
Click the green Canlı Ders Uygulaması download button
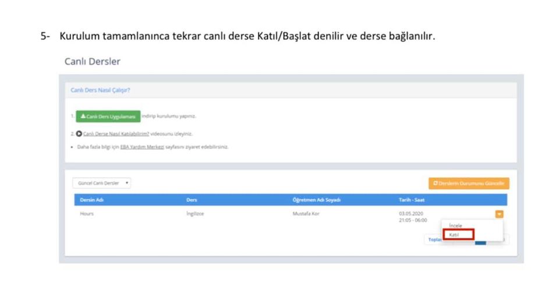pyautogui.click(x=108, y=116)
